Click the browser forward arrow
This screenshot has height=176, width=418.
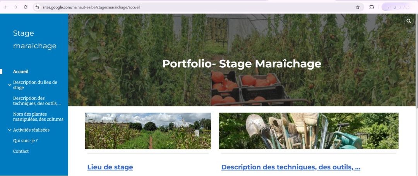coord(16,7)
